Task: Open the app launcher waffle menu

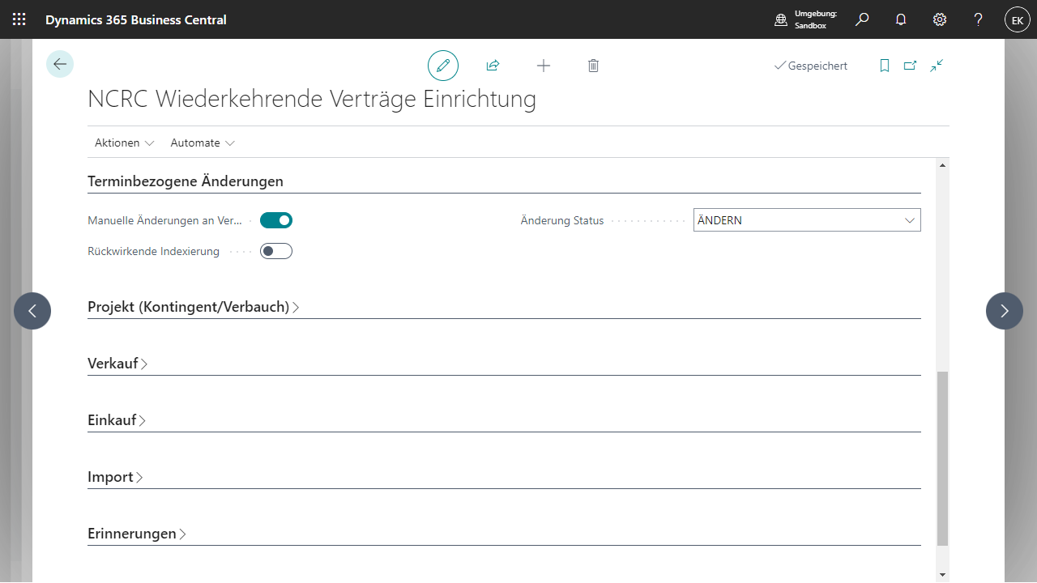Action: 19,19
